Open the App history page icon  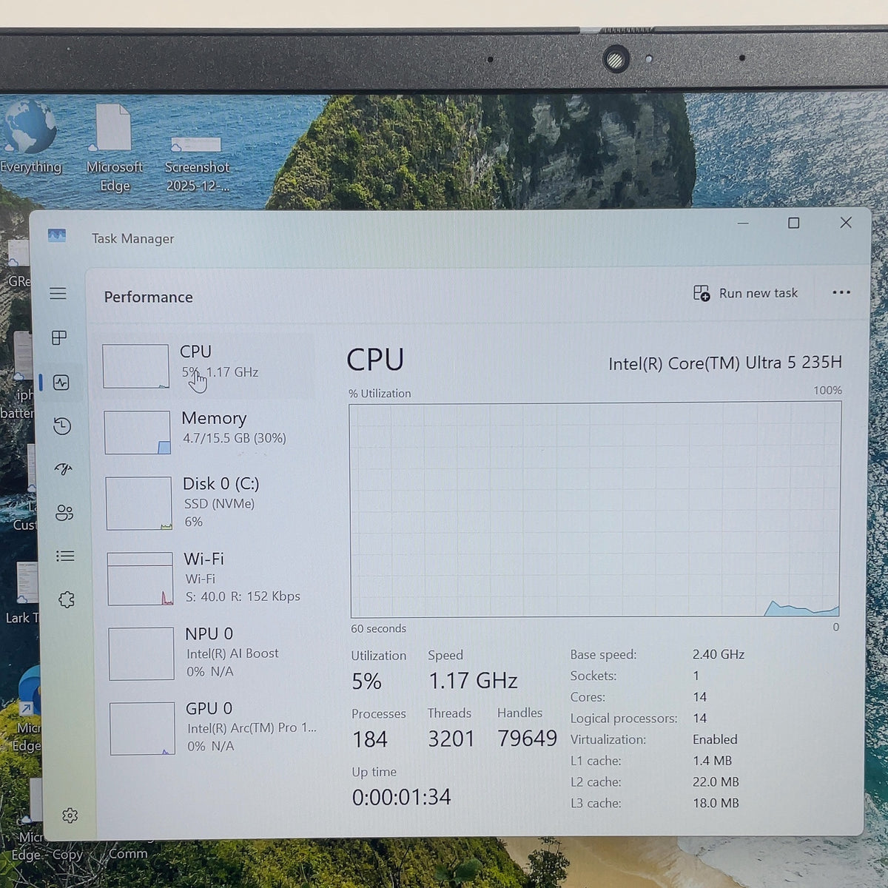(62, 425)
